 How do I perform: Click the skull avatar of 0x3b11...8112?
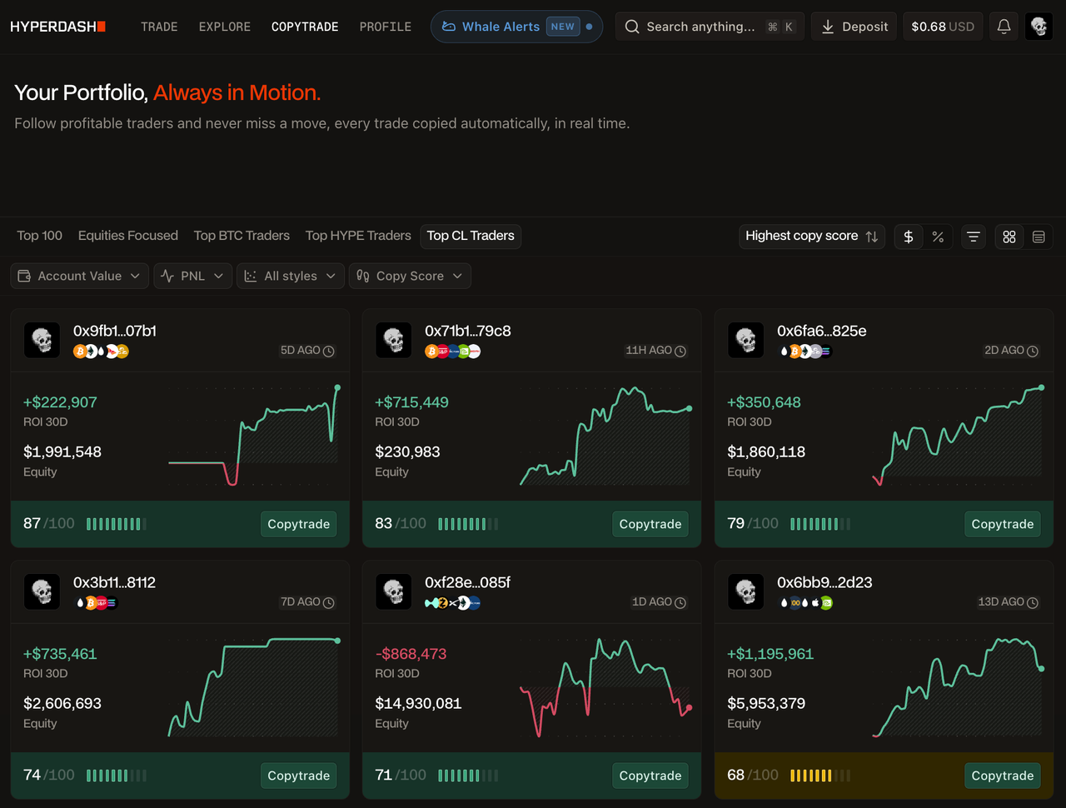(x=42, y=591)
